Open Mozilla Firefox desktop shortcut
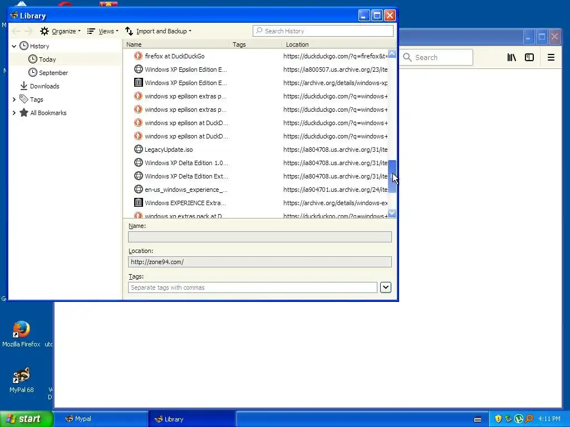This screenshot has height=427, width=570. click(x=21, y=334)
